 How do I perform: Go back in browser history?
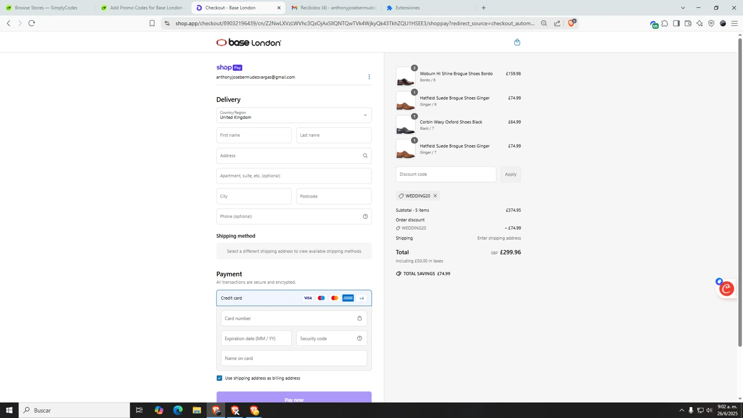tap(8, 23)
